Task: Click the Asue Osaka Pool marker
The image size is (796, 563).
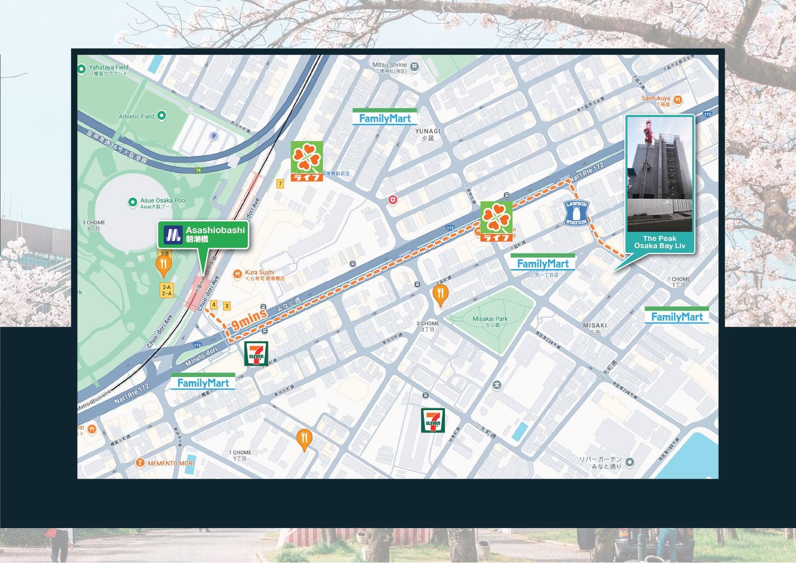Action: [x=132, y=202]
